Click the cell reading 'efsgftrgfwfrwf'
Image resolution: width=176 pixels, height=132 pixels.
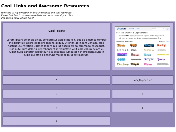pos(143,80)
